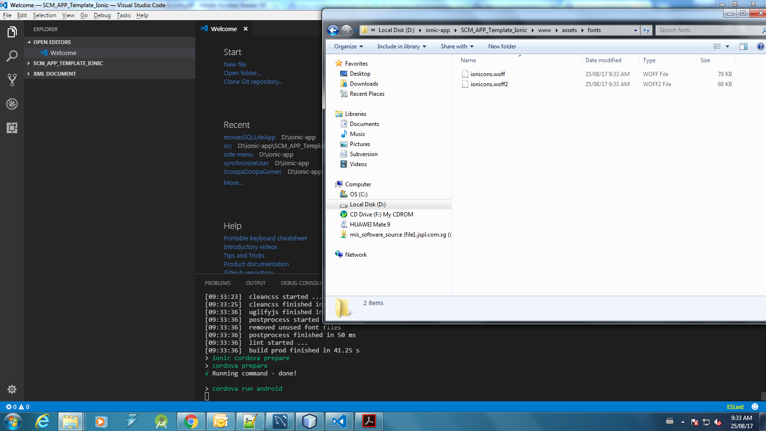
Task: Open Adobe Acrobat Reader from the taskbar
Action: pyautogui.click(x=369, y=422)
